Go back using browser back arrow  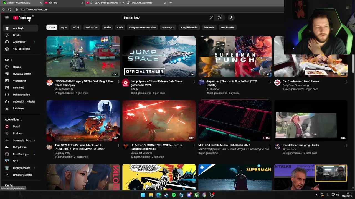point(3,9)
